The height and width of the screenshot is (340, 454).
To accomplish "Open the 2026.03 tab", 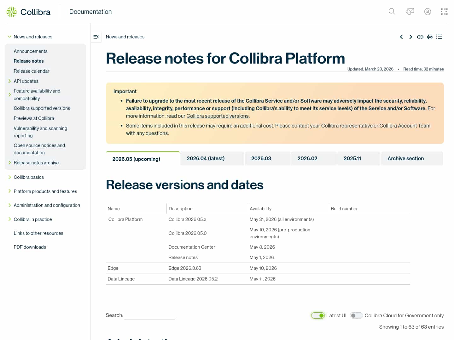I will 268,158.
